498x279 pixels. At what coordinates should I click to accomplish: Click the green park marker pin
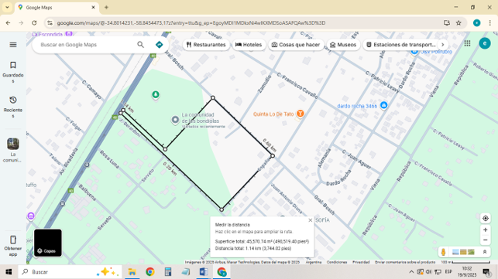click(x=156, y=95)
